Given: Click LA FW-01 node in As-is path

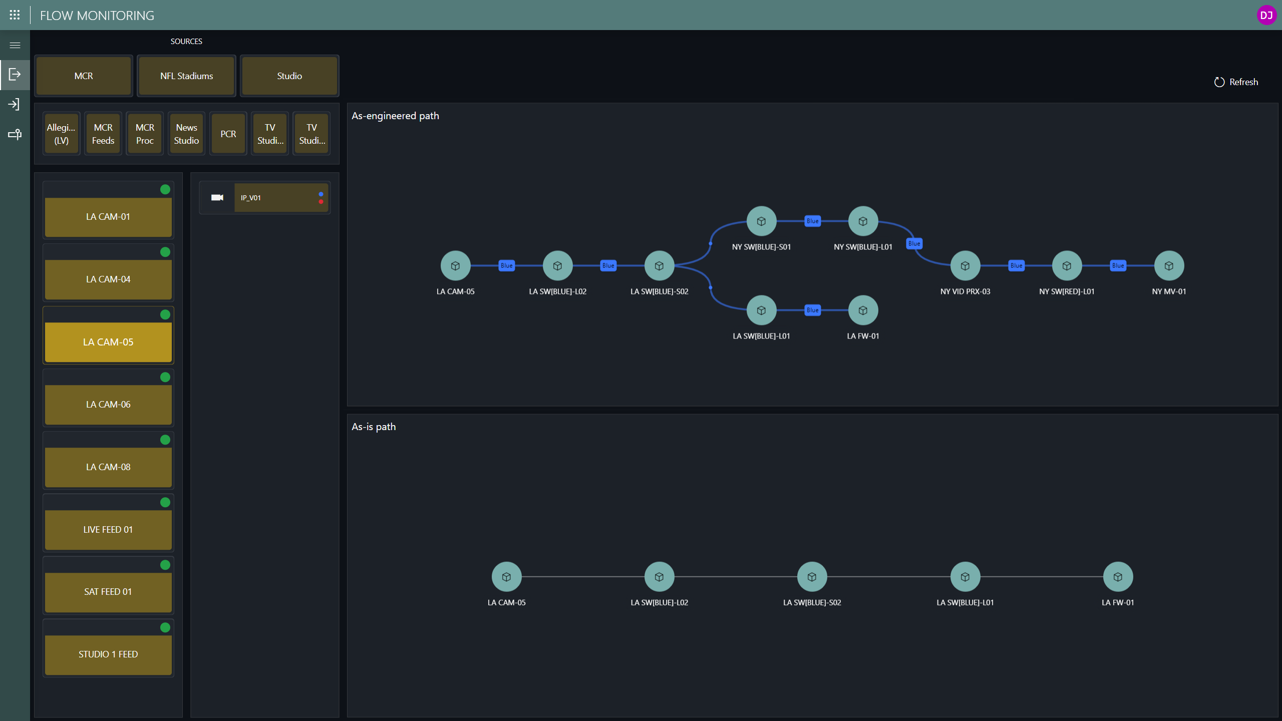Looking at the screenshot, I should (x=1118, y=577).
